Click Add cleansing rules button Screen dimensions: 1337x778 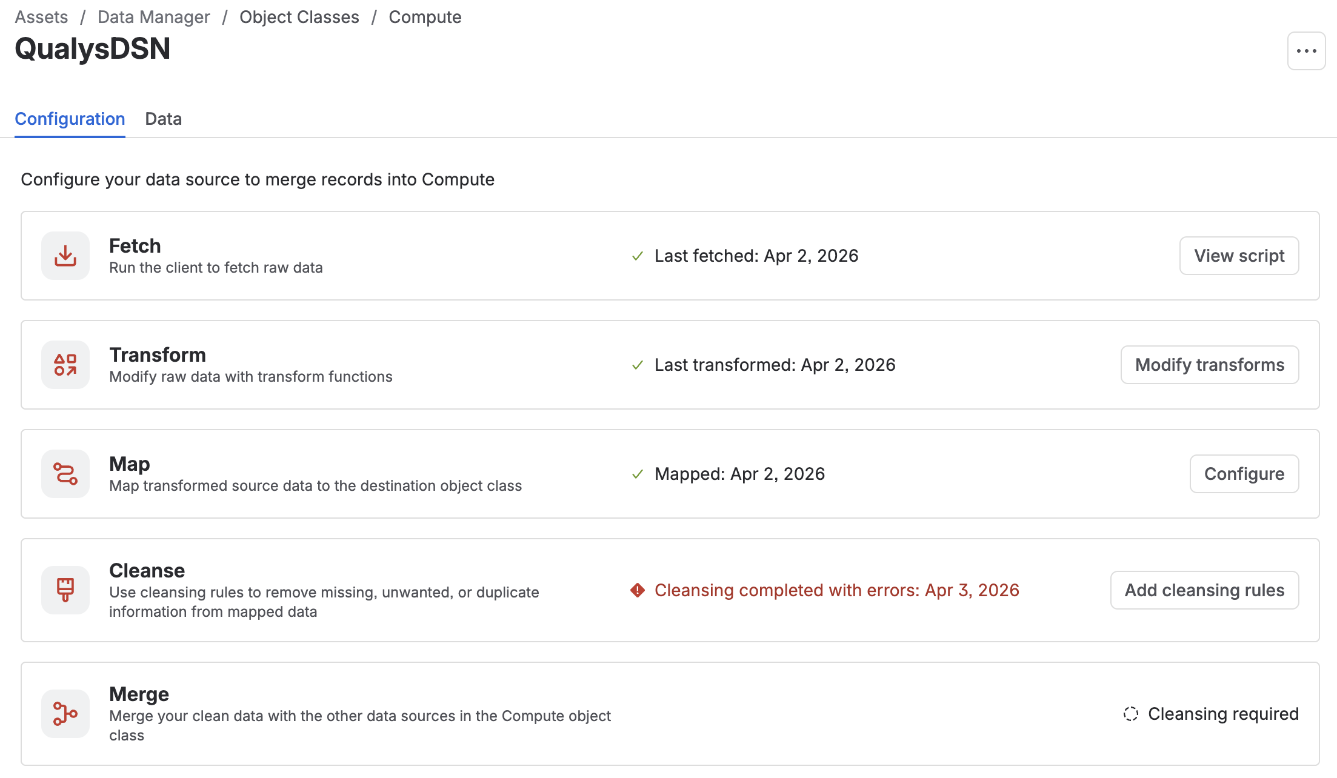coord(1205,590)
